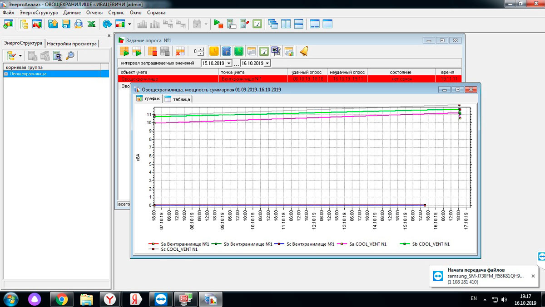
Task: Open the start date 15.10.2019 dropdown
Action: pyautogui.click(x=228, y=63)
